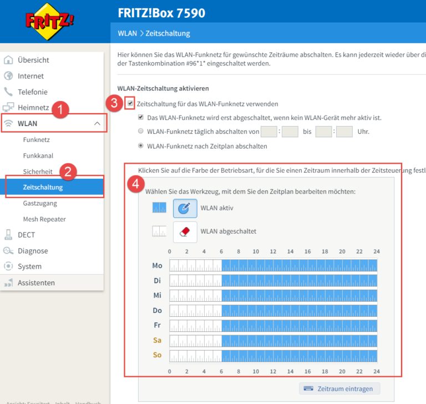Click the System gear icon
The width and height of the screenshot is (426, 404).
(8, 266)
